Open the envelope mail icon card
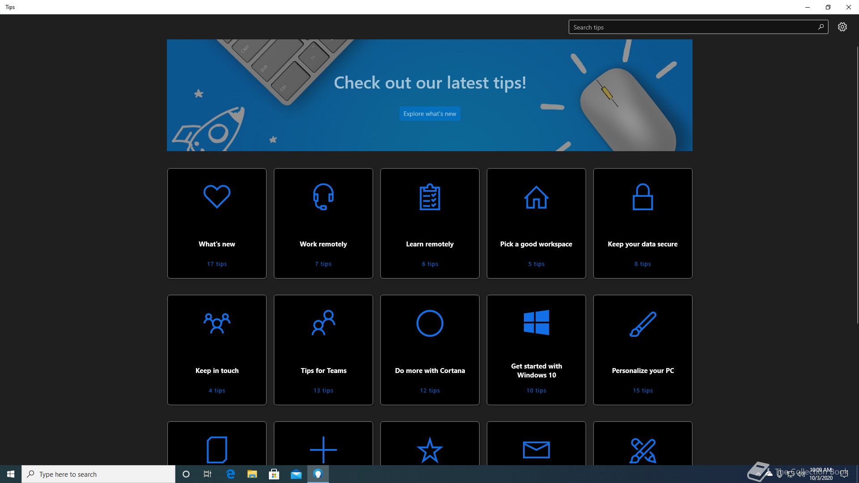The image size is (859, 483). (536, 450)
